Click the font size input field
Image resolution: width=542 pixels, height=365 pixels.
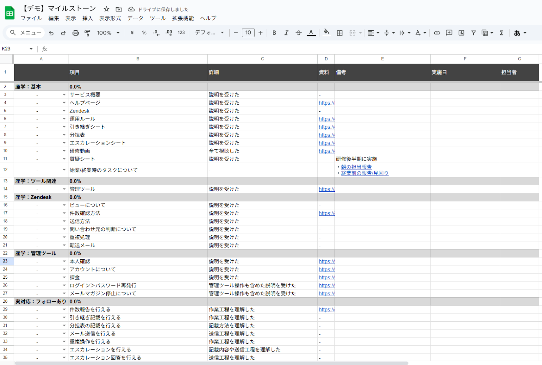248,33
